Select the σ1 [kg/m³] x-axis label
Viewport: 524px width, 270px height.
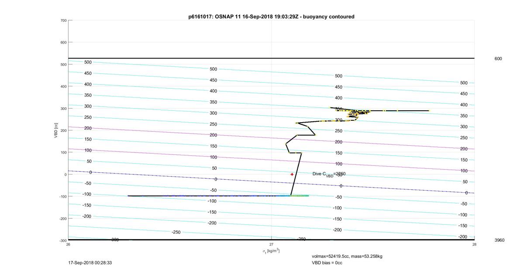point(271,250)
